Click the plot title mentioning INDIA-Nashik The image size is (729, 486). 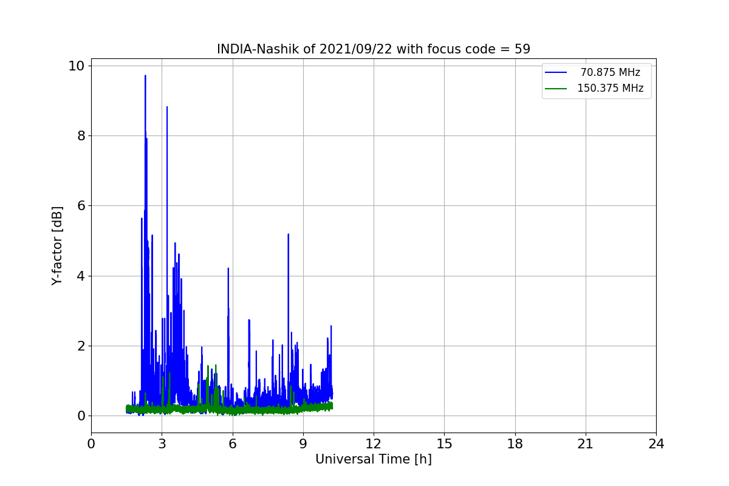click(x=374, y=49)
